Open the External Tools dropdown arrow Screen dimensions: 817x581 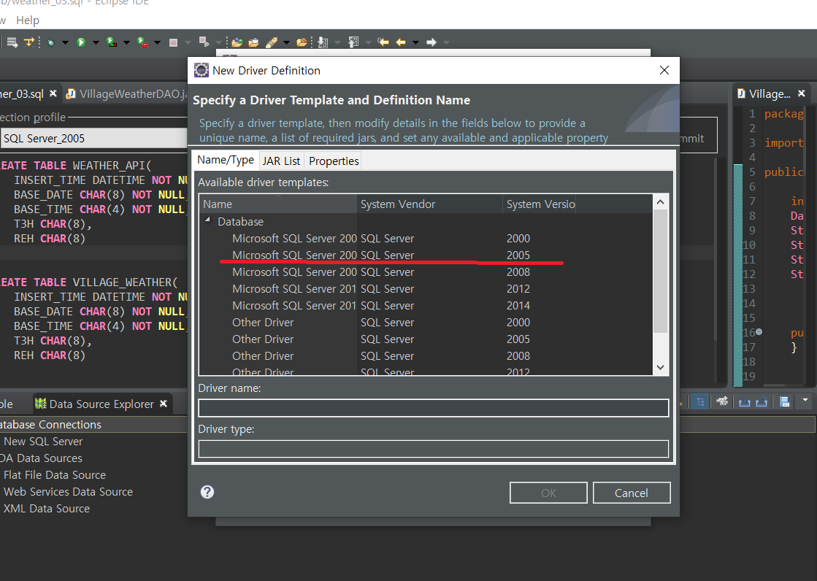[x=158, y=43]
